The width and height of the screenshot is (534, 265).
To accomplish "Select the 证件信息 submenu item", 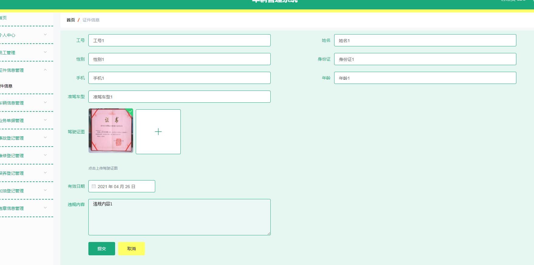I will tap(7, 86).
